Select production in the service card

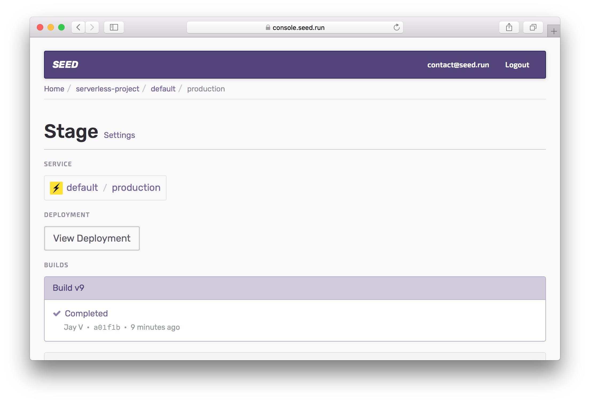[136, 188]
